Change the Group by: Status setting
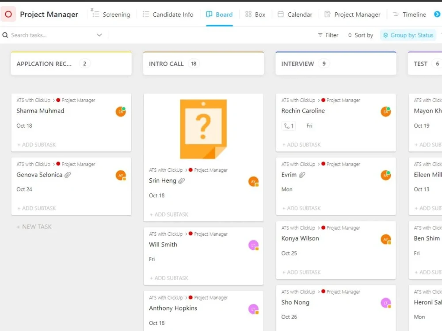Screen dimensions: 442x331 click(408, 35)
